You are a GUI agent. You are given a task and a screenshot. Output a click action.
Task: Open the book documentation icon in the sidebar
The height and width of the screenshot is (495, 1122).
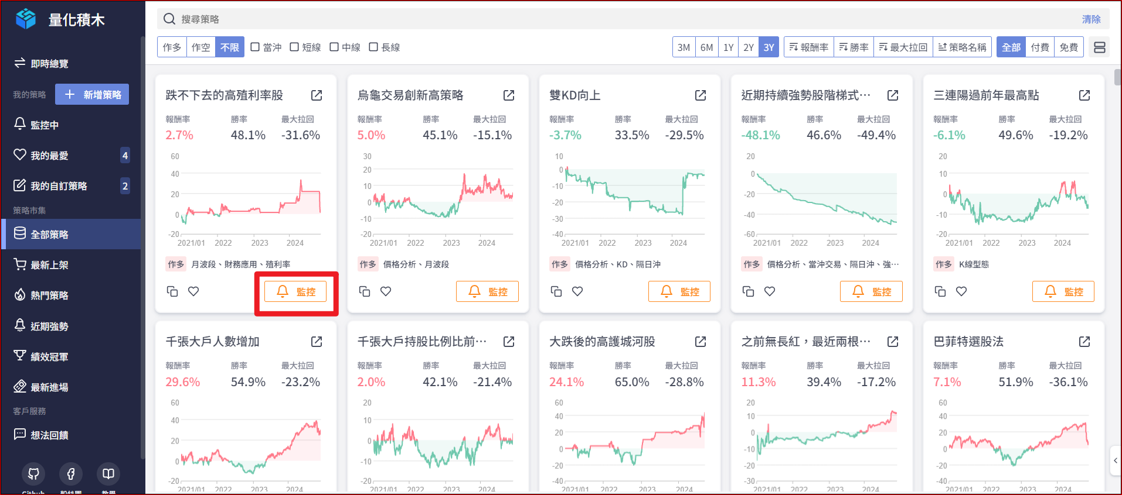(108, 473)
